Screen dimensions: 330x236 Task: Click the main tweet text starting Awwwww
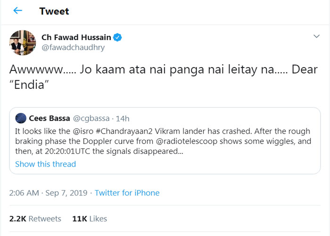(x=163, y=77)
